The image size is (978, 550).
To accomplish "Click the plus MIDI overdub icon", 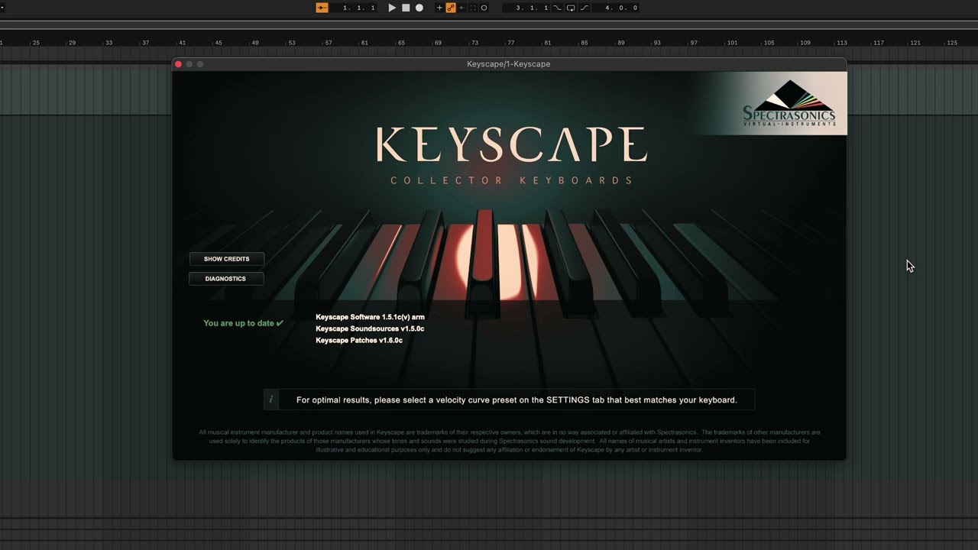I will [439, 8].
